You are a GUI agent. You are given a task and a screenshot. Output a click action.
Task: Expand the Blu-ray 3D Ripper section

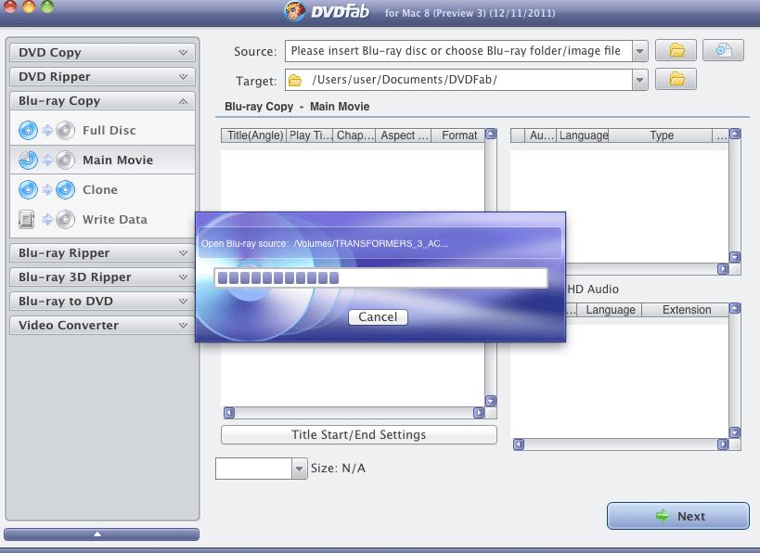point(102,277)
